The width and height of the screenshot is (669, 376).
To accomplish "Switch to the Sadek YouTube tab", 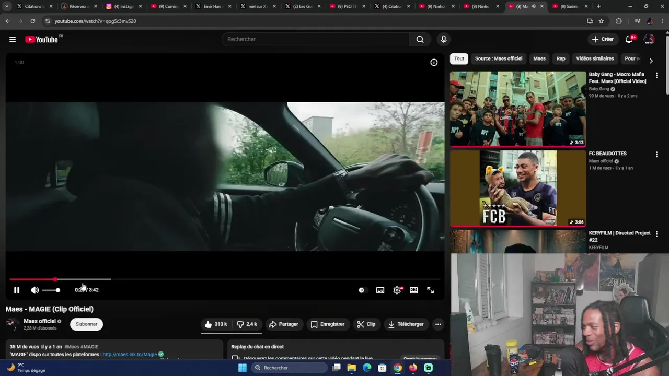I will [x=570, y=6].
